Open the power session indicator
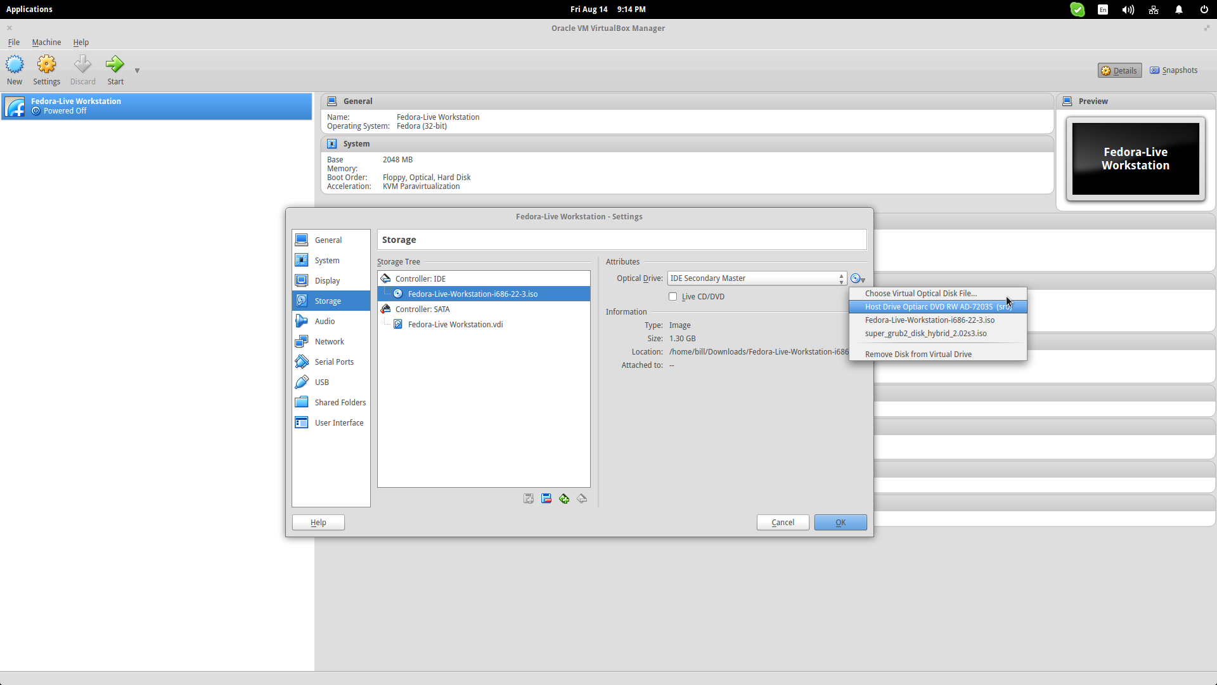The image size is (1217, 685). 1204,10
